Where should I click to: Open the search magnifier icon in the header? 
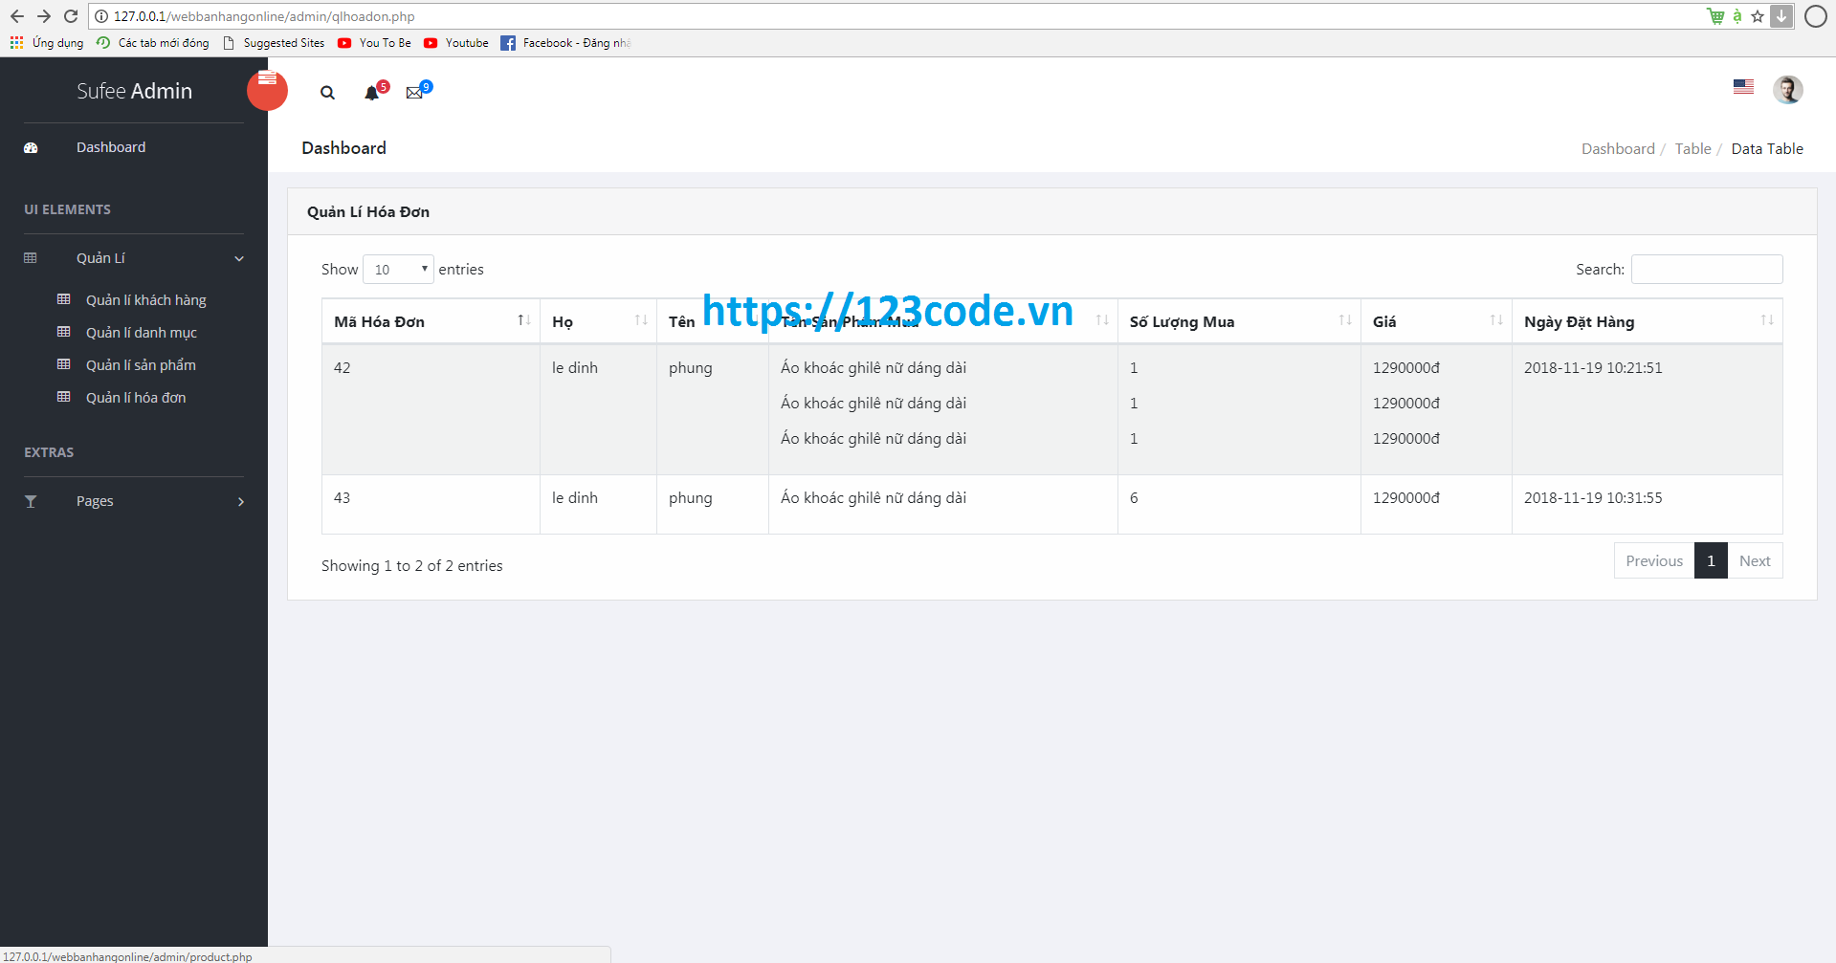click(x=327, y=92)
